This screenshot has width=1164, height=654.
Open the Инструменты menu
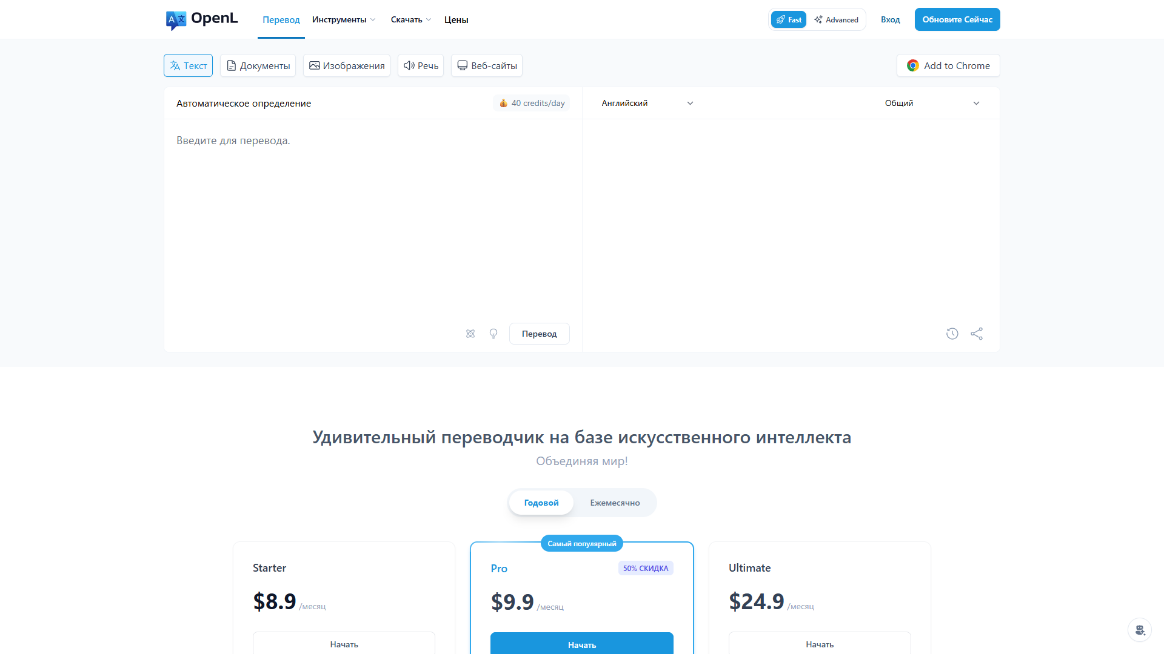(x=344, y=19)
